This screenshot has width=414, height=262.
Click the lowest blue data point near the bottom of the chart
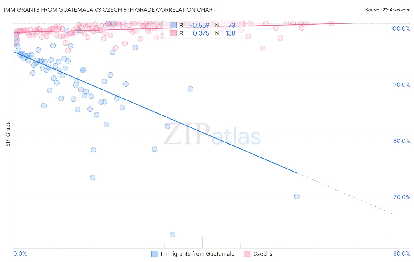point(173,234)
